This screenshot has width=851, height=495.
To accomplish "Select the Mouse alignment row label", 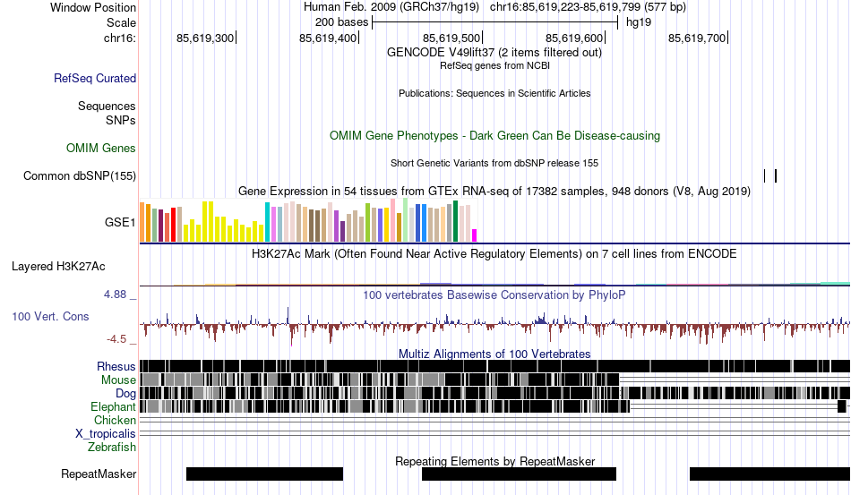I will click(x=118, y=380).
